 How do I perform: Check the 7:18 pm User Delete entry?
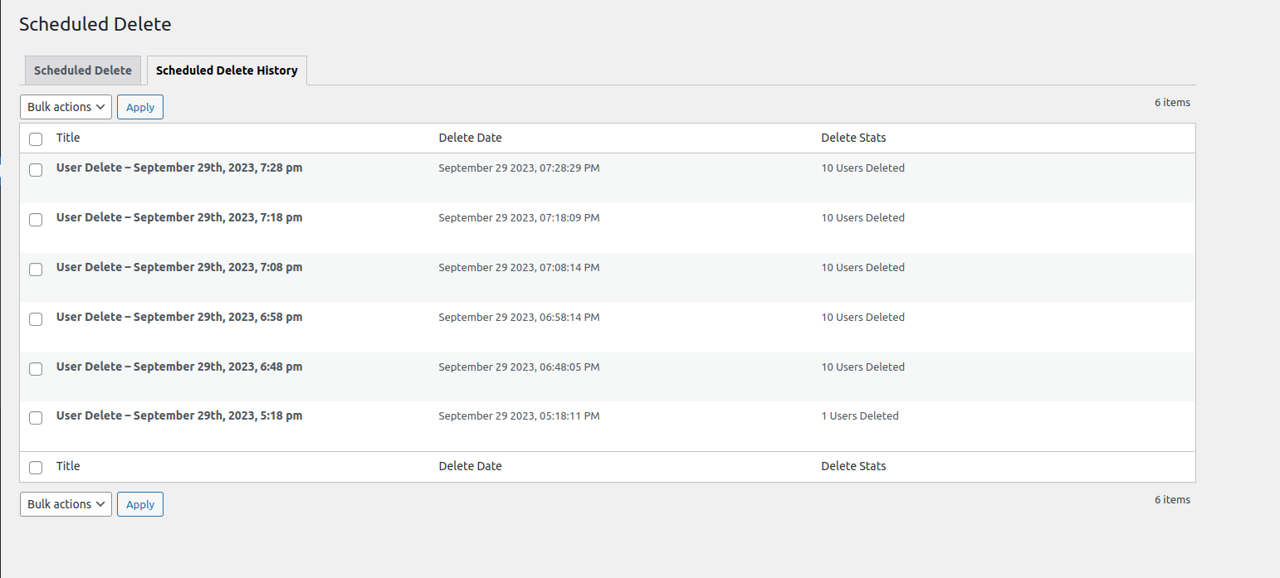(x=36, y=219)
